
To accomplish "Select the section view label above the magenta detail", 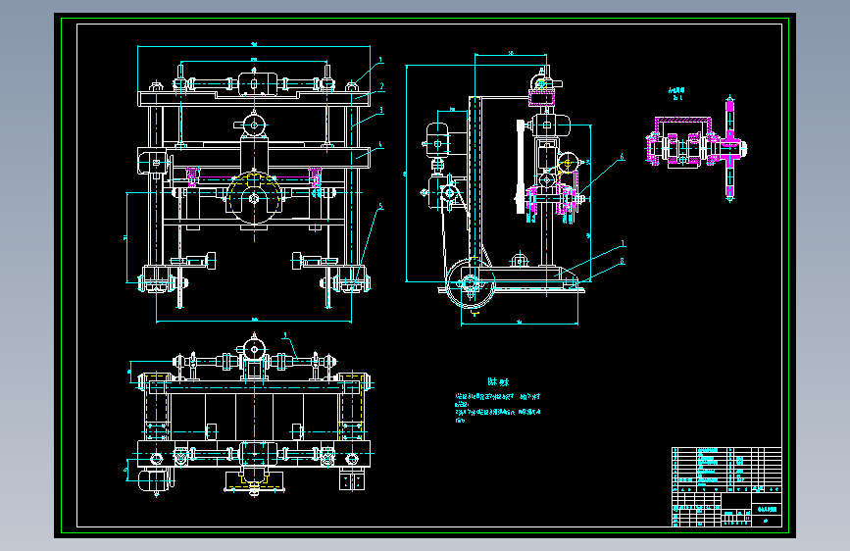I will (676, 94).
